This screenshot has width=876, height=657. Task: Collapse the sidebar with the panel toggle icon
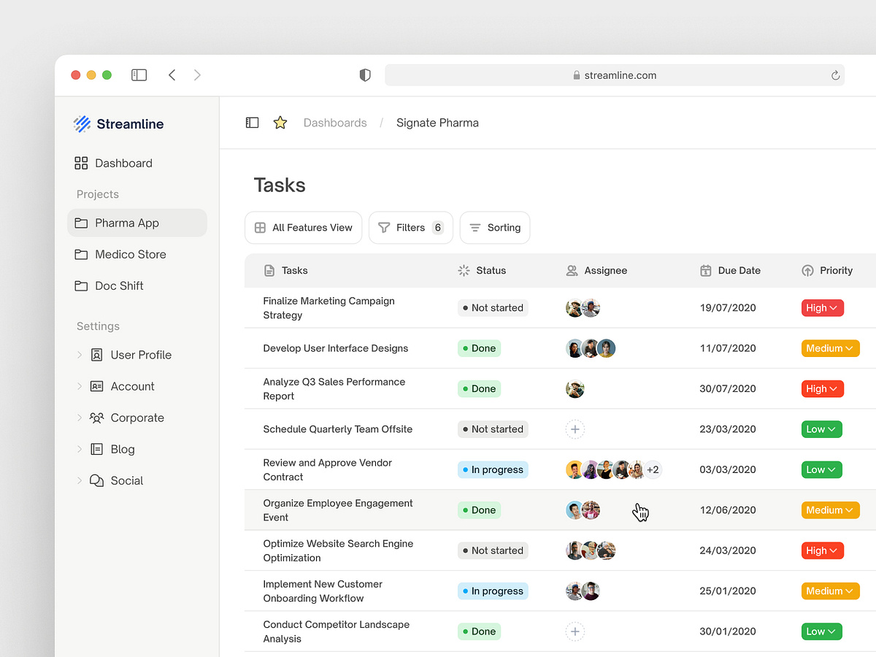[252, 122]
